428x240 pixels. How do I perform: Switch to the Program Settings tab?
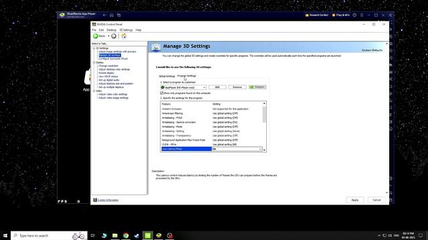[x=187, y=76]
